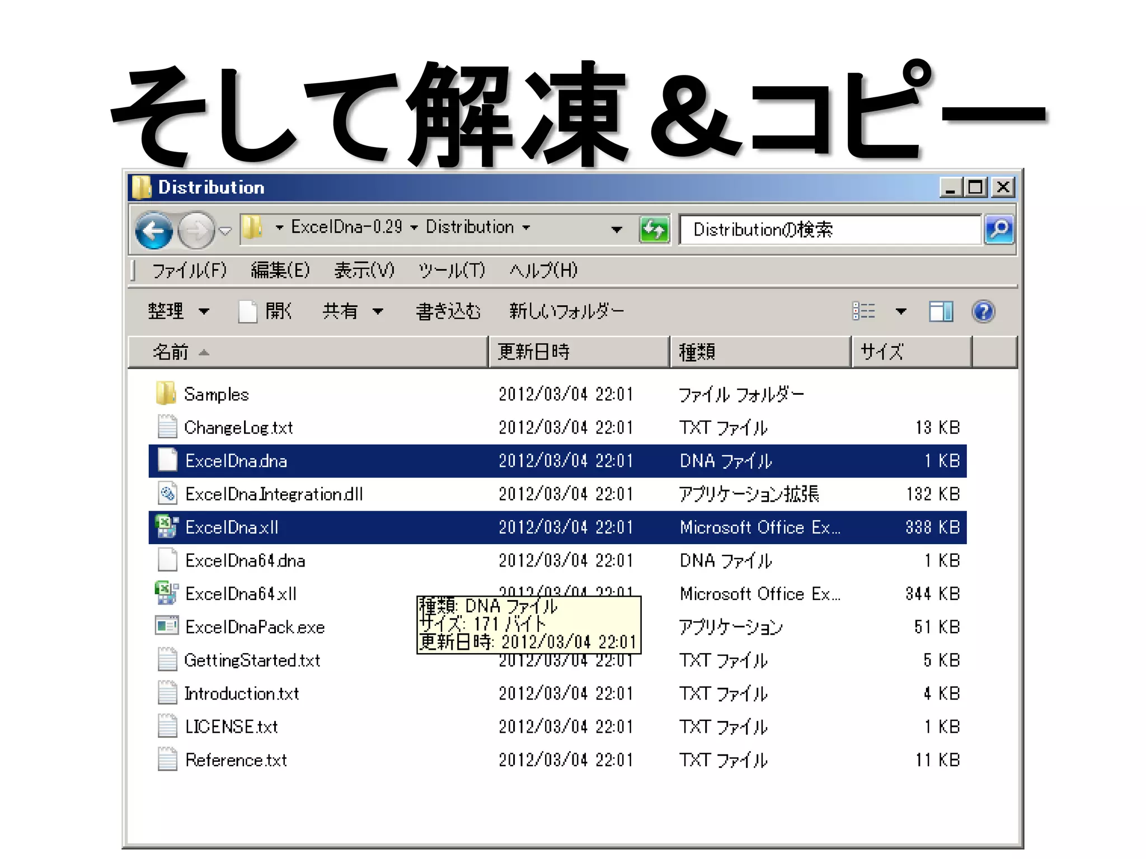1146x859 pixels.
Task: Click the ExcelDna.Integration.dll file name
Action: [x=274, y=494]
